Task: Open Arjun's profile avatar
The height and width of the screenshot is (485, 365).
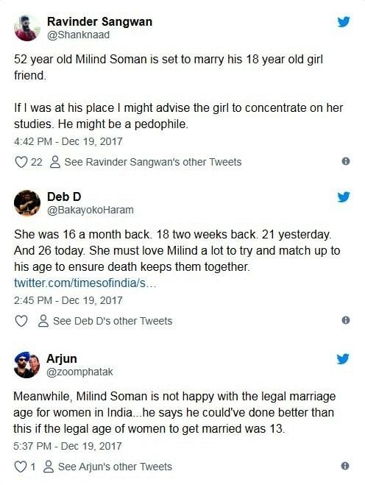Action: 26,365
